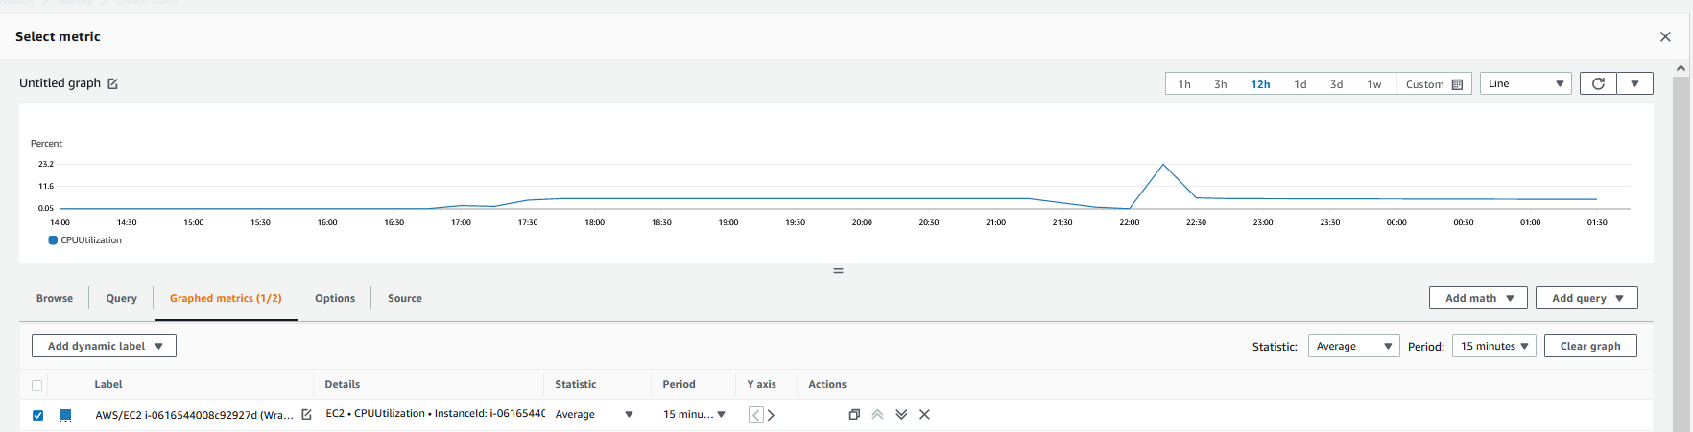The height and width of the screenshot is (432, 1693).
Task: Move metric row up with double-chevron icon
Action: click(x=877, y=415)
